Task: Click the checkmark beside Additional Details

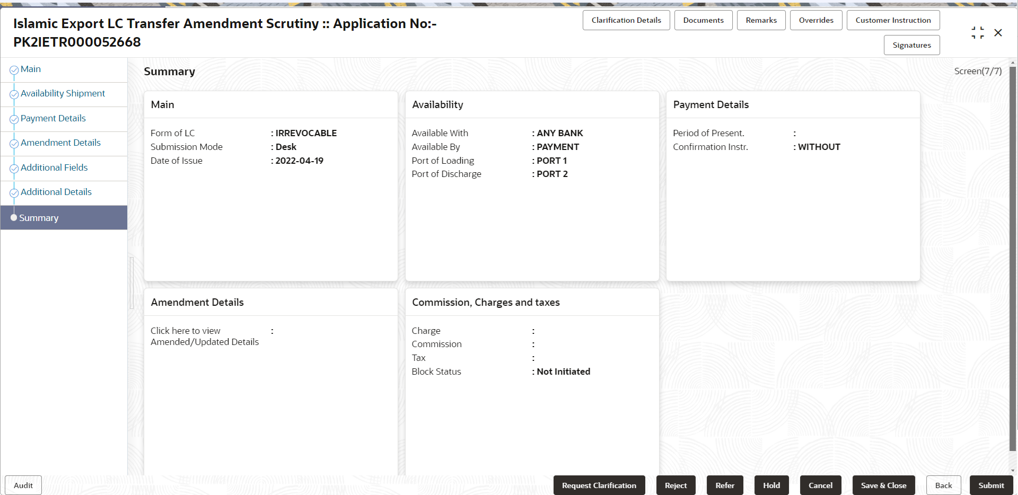Action: (x=14, y=192)
